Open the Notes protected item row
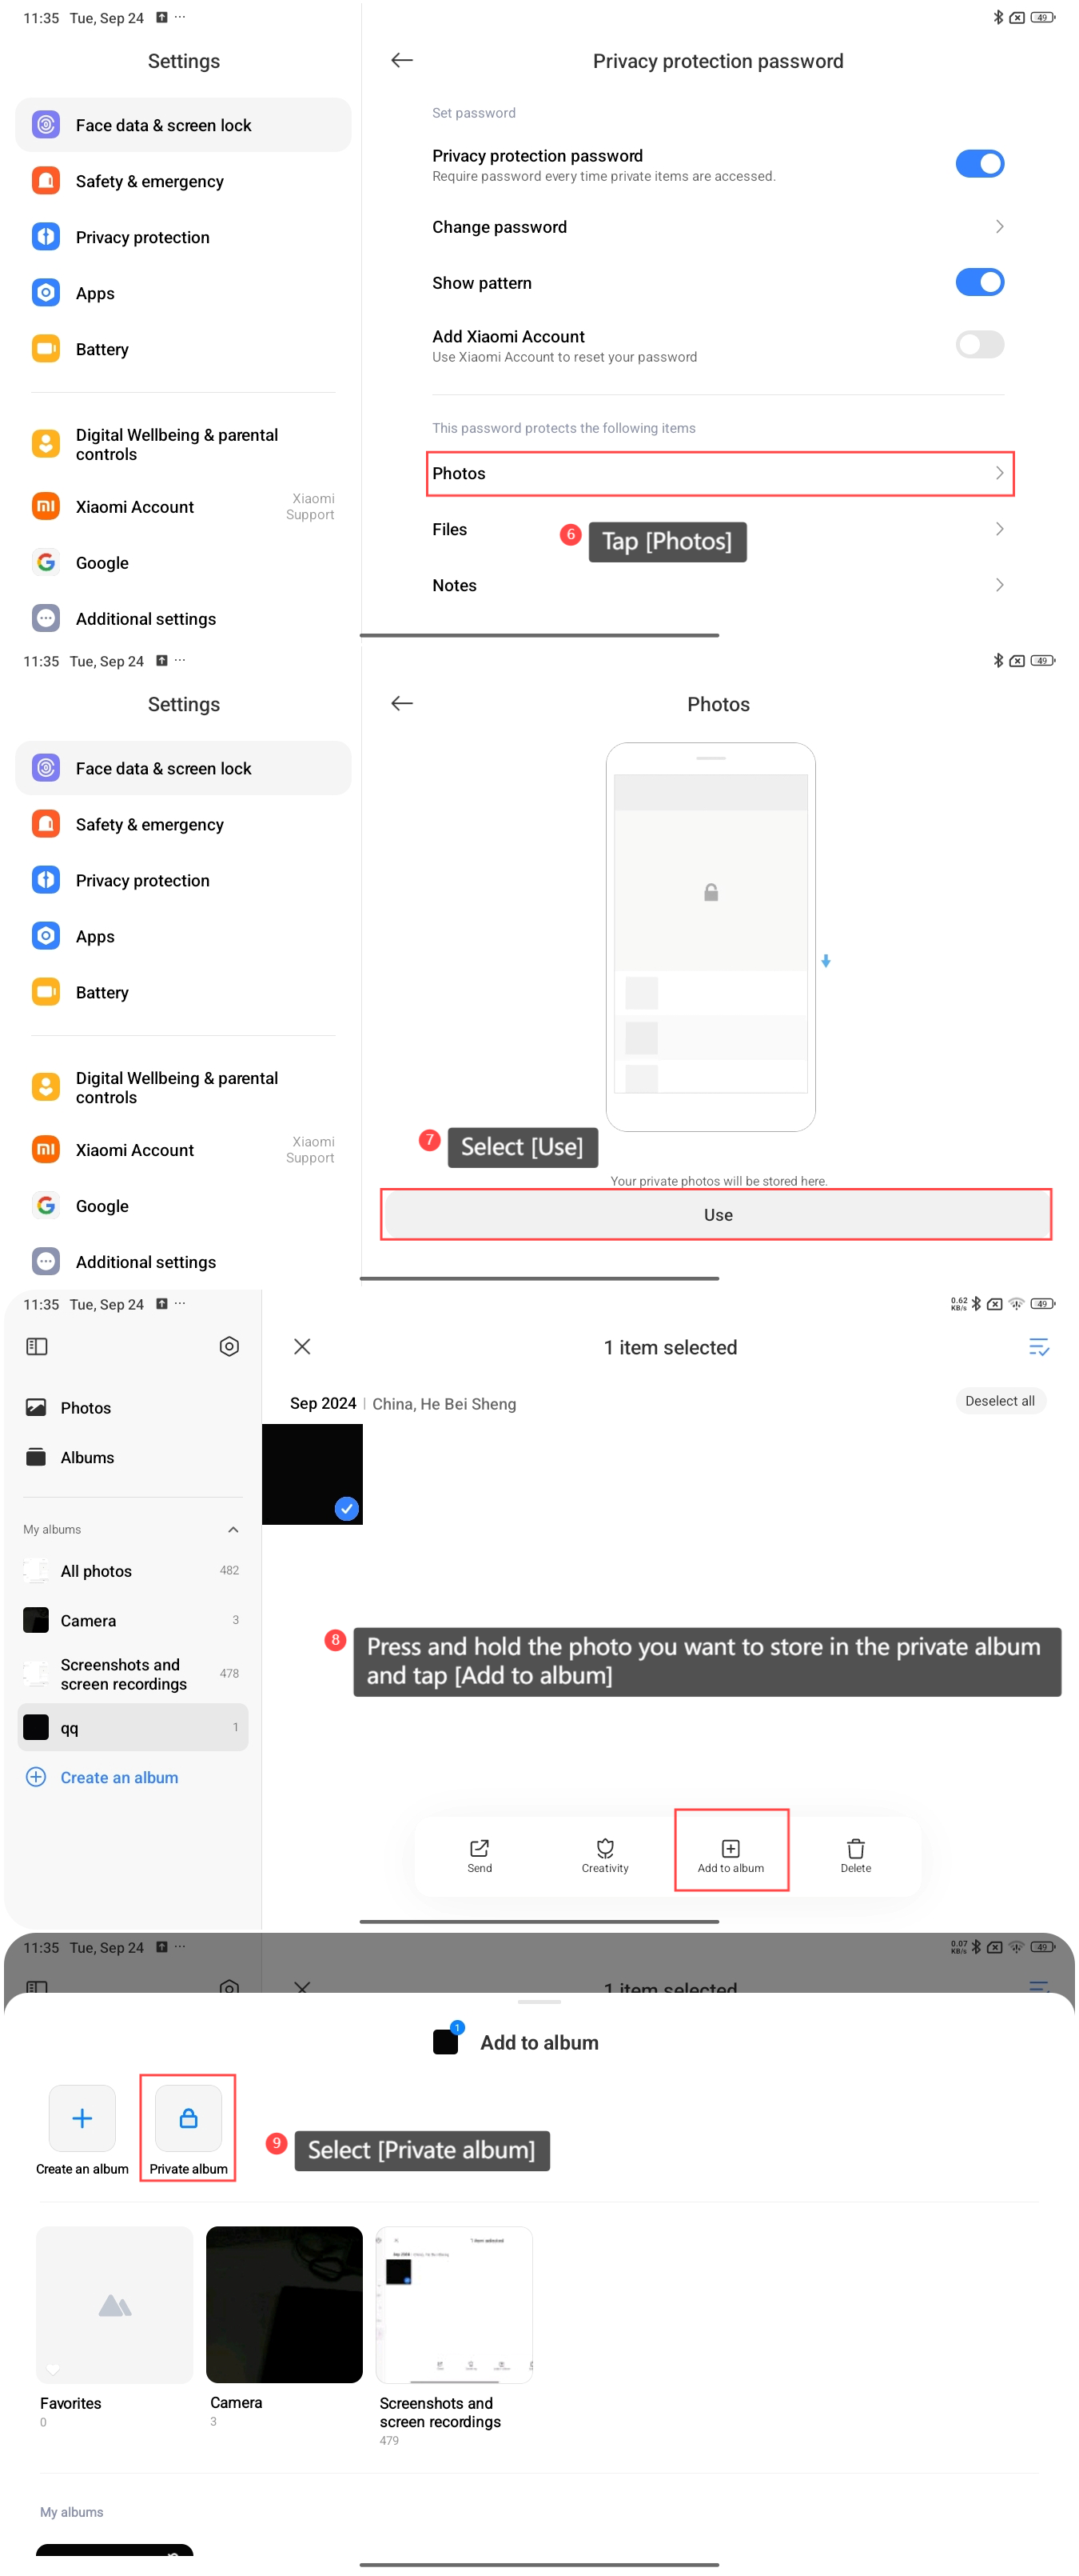 click(x=718, y=585)
